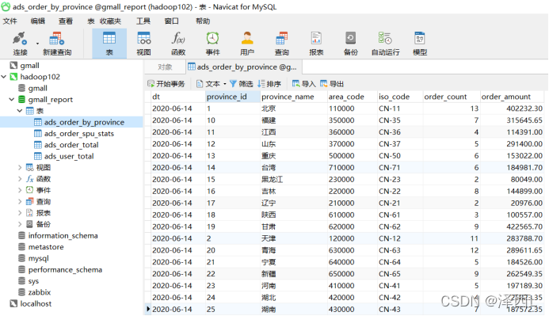Expand the Backups (备份) tree node
Viewport: 549px width, 316px height.
point(20,224)
